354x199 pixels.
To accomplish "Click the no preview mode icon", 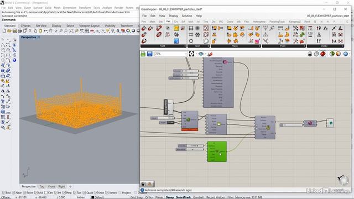I will tap(310, 54).
